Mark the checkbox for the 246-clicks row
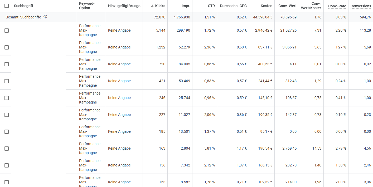 tap(7, 98)
